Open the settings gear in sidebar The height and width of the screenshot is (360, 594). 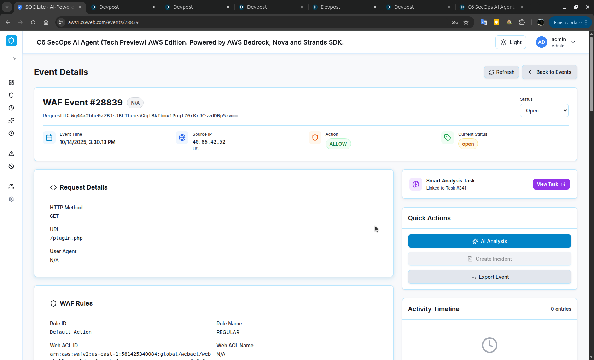click(11, 199)
